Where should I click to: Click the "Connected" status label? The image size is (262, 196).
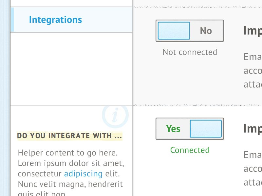(x=190, y=150)
